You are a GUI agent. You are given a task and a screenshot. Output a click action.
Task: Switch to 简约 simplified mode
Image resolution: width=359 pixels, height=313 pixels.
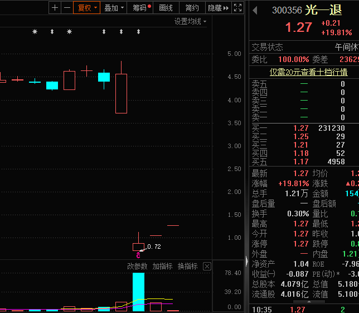[x=192, y=8]
